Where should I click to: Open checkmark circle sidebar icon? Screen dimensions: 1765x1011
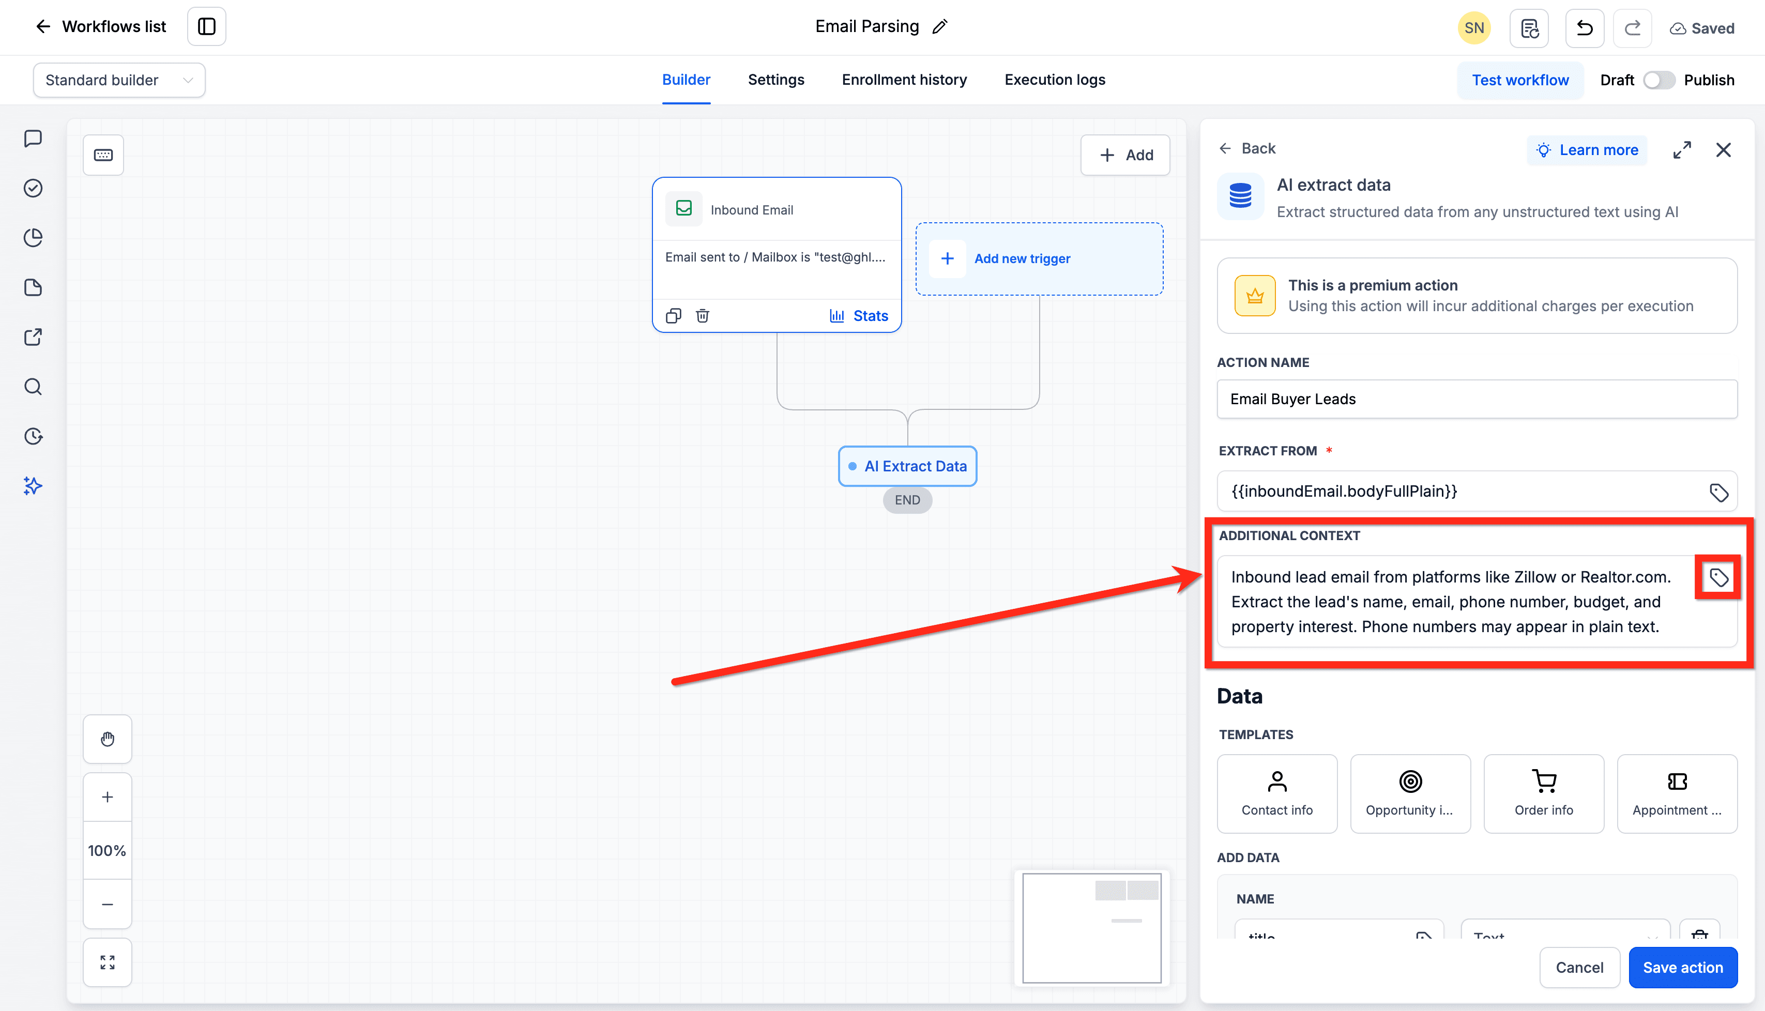click(x=33, y=188)
